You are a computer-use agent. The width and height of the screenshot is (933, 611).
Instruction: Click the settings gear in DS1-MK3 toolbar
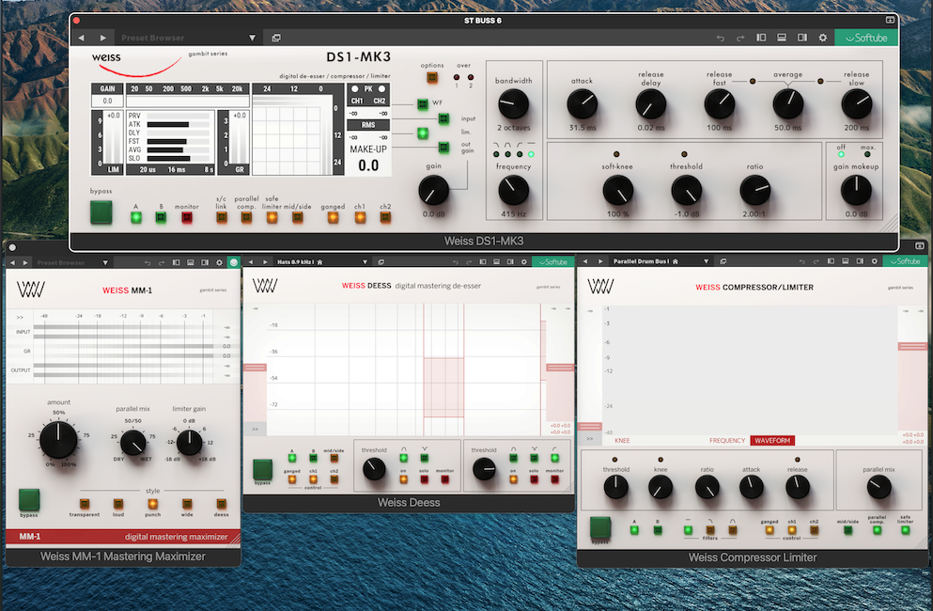pos(822,38)
